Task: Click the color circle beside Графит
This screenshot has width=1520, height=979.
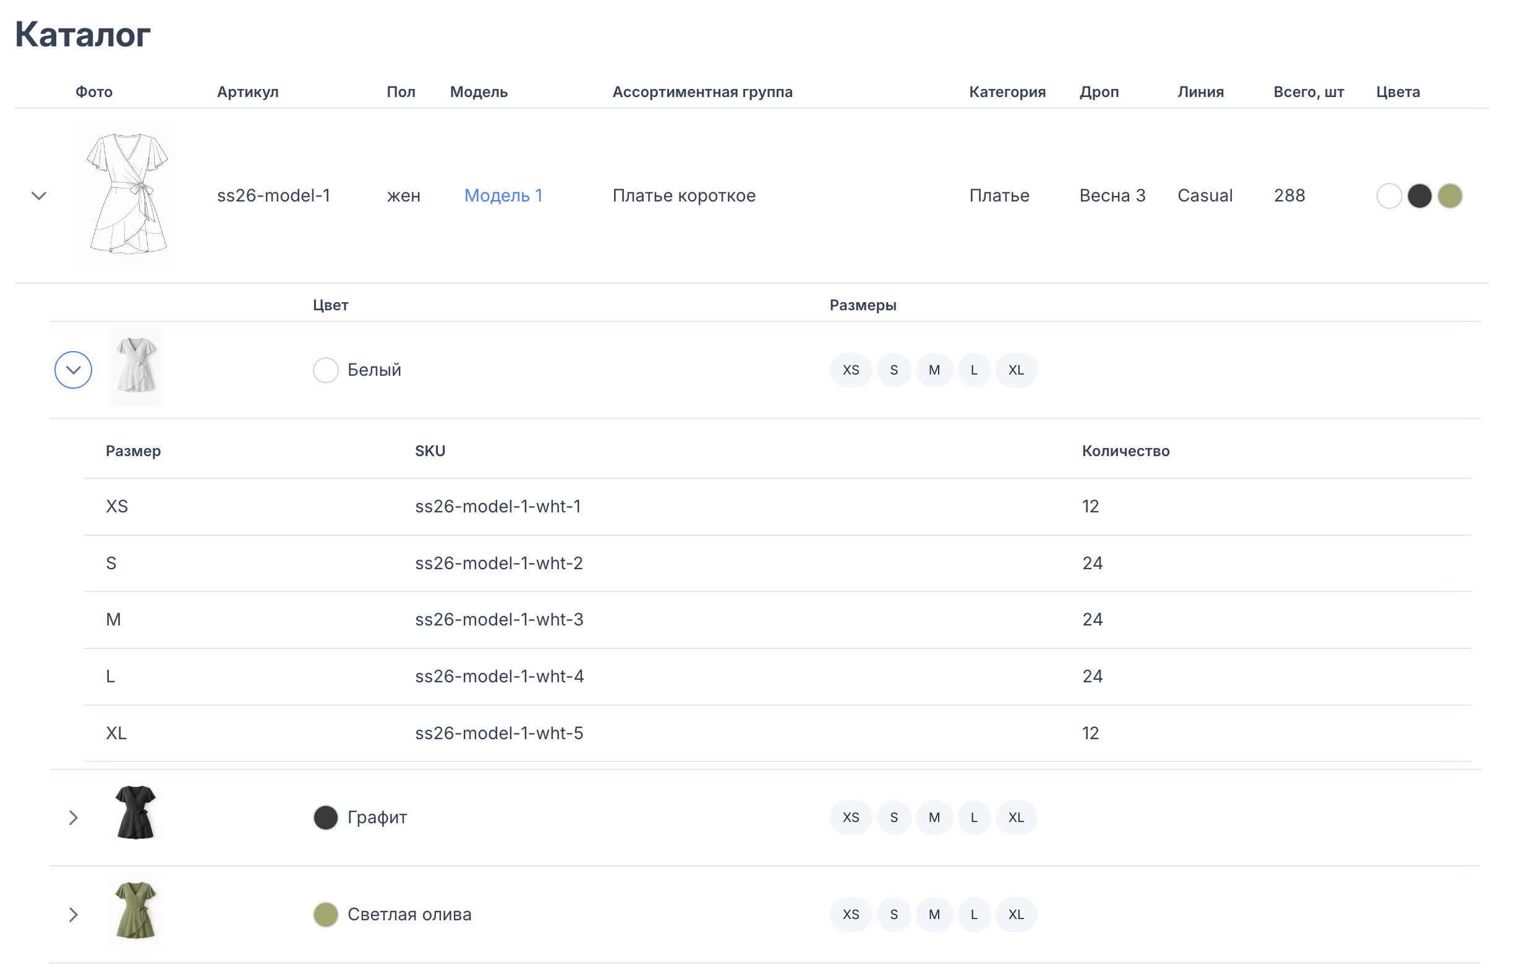Action: (x=326, y=818)
